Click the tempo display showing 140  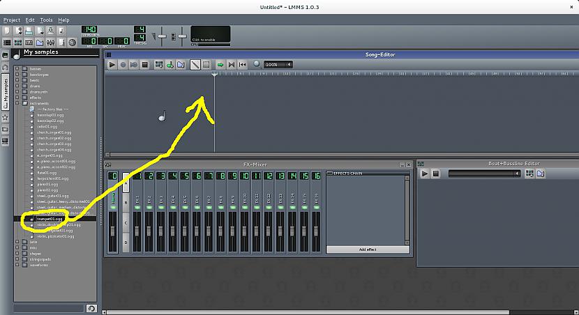[89, 29]
